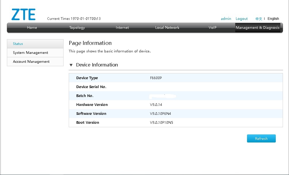The width and height of the screenshot is (289, 175).
Task: Click the Device Type value F6600P
Action: coord(156,78)
